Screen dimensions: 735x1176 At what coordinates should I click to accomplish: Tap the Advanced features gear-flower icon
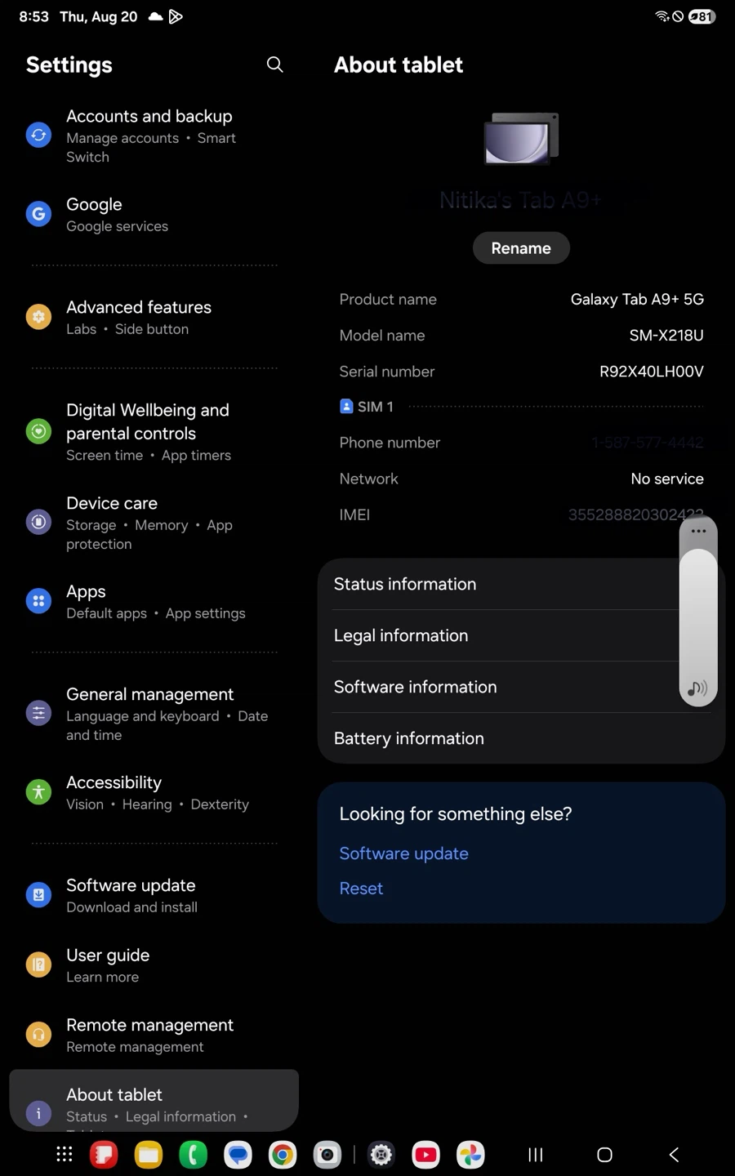(x=38, y=316)
